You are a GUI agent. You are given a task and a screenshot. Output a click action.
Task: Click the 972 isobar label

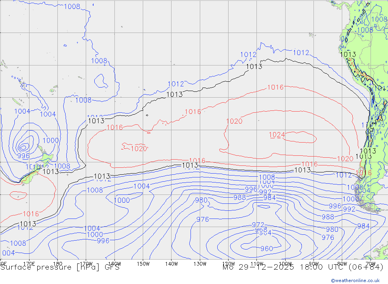click(258, 225)
